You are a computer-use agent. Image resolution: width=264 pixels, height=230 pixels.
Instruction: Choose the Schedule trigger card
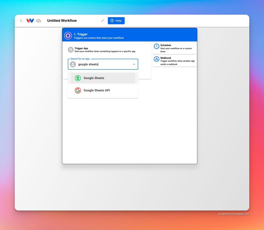coord(175,48)
